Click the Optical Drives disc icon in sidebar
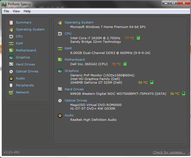The width and height of the screenshot is (191, 158). click(11, 72)
